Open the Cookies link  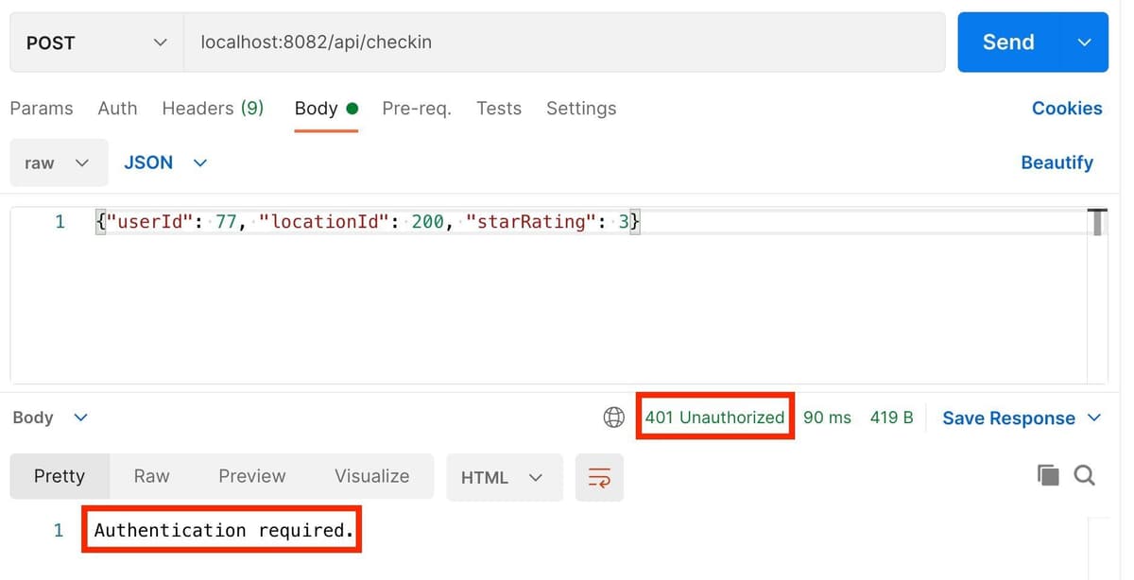(1067, 109)
